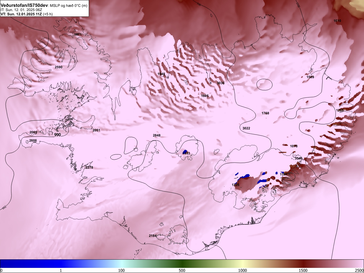364x273 pixels.
Task: Click the dark green band above '500'
Action: coord(182,264)
